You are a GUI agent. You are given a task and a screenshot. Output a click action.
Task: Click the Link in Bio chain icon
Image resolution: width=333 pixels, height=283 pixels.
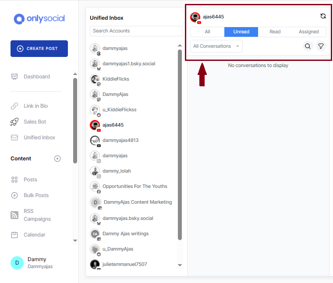(14, 106)
